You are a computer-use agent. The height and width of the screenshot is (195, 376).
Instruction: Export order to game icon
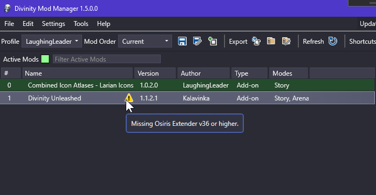(256, 41)
